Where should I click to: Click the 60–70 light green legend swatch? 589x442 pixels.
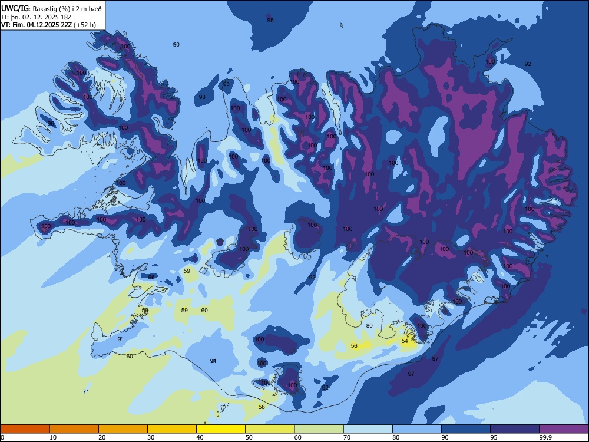319,429
